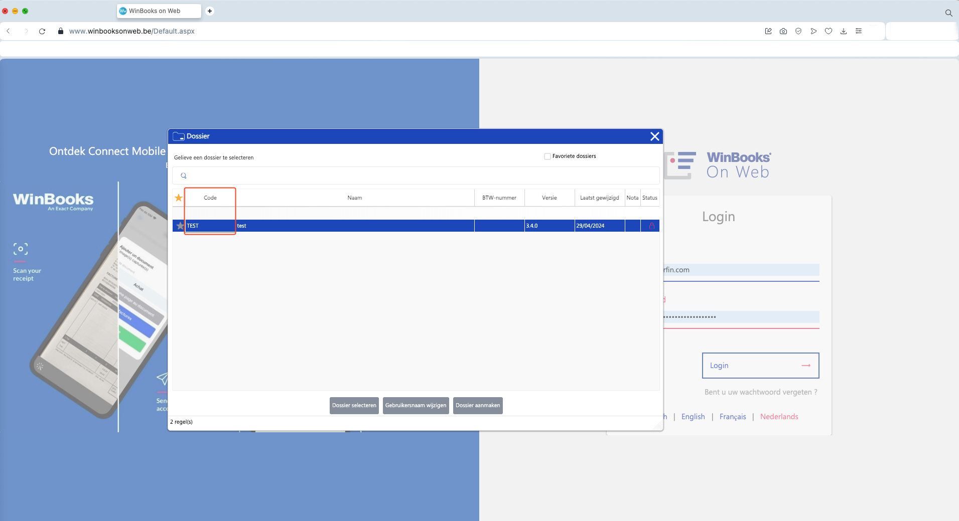The width and height of the screenshot is (959, 521).
Task: Click the 'test' name cell
Action: coord(355,226)
